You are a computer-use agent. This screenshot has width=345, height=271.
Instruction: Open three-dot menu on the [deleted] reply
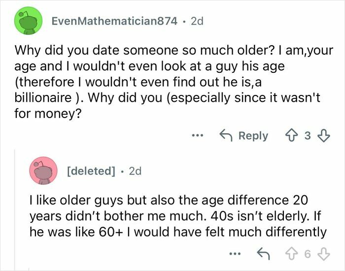(x=236, y=254)
